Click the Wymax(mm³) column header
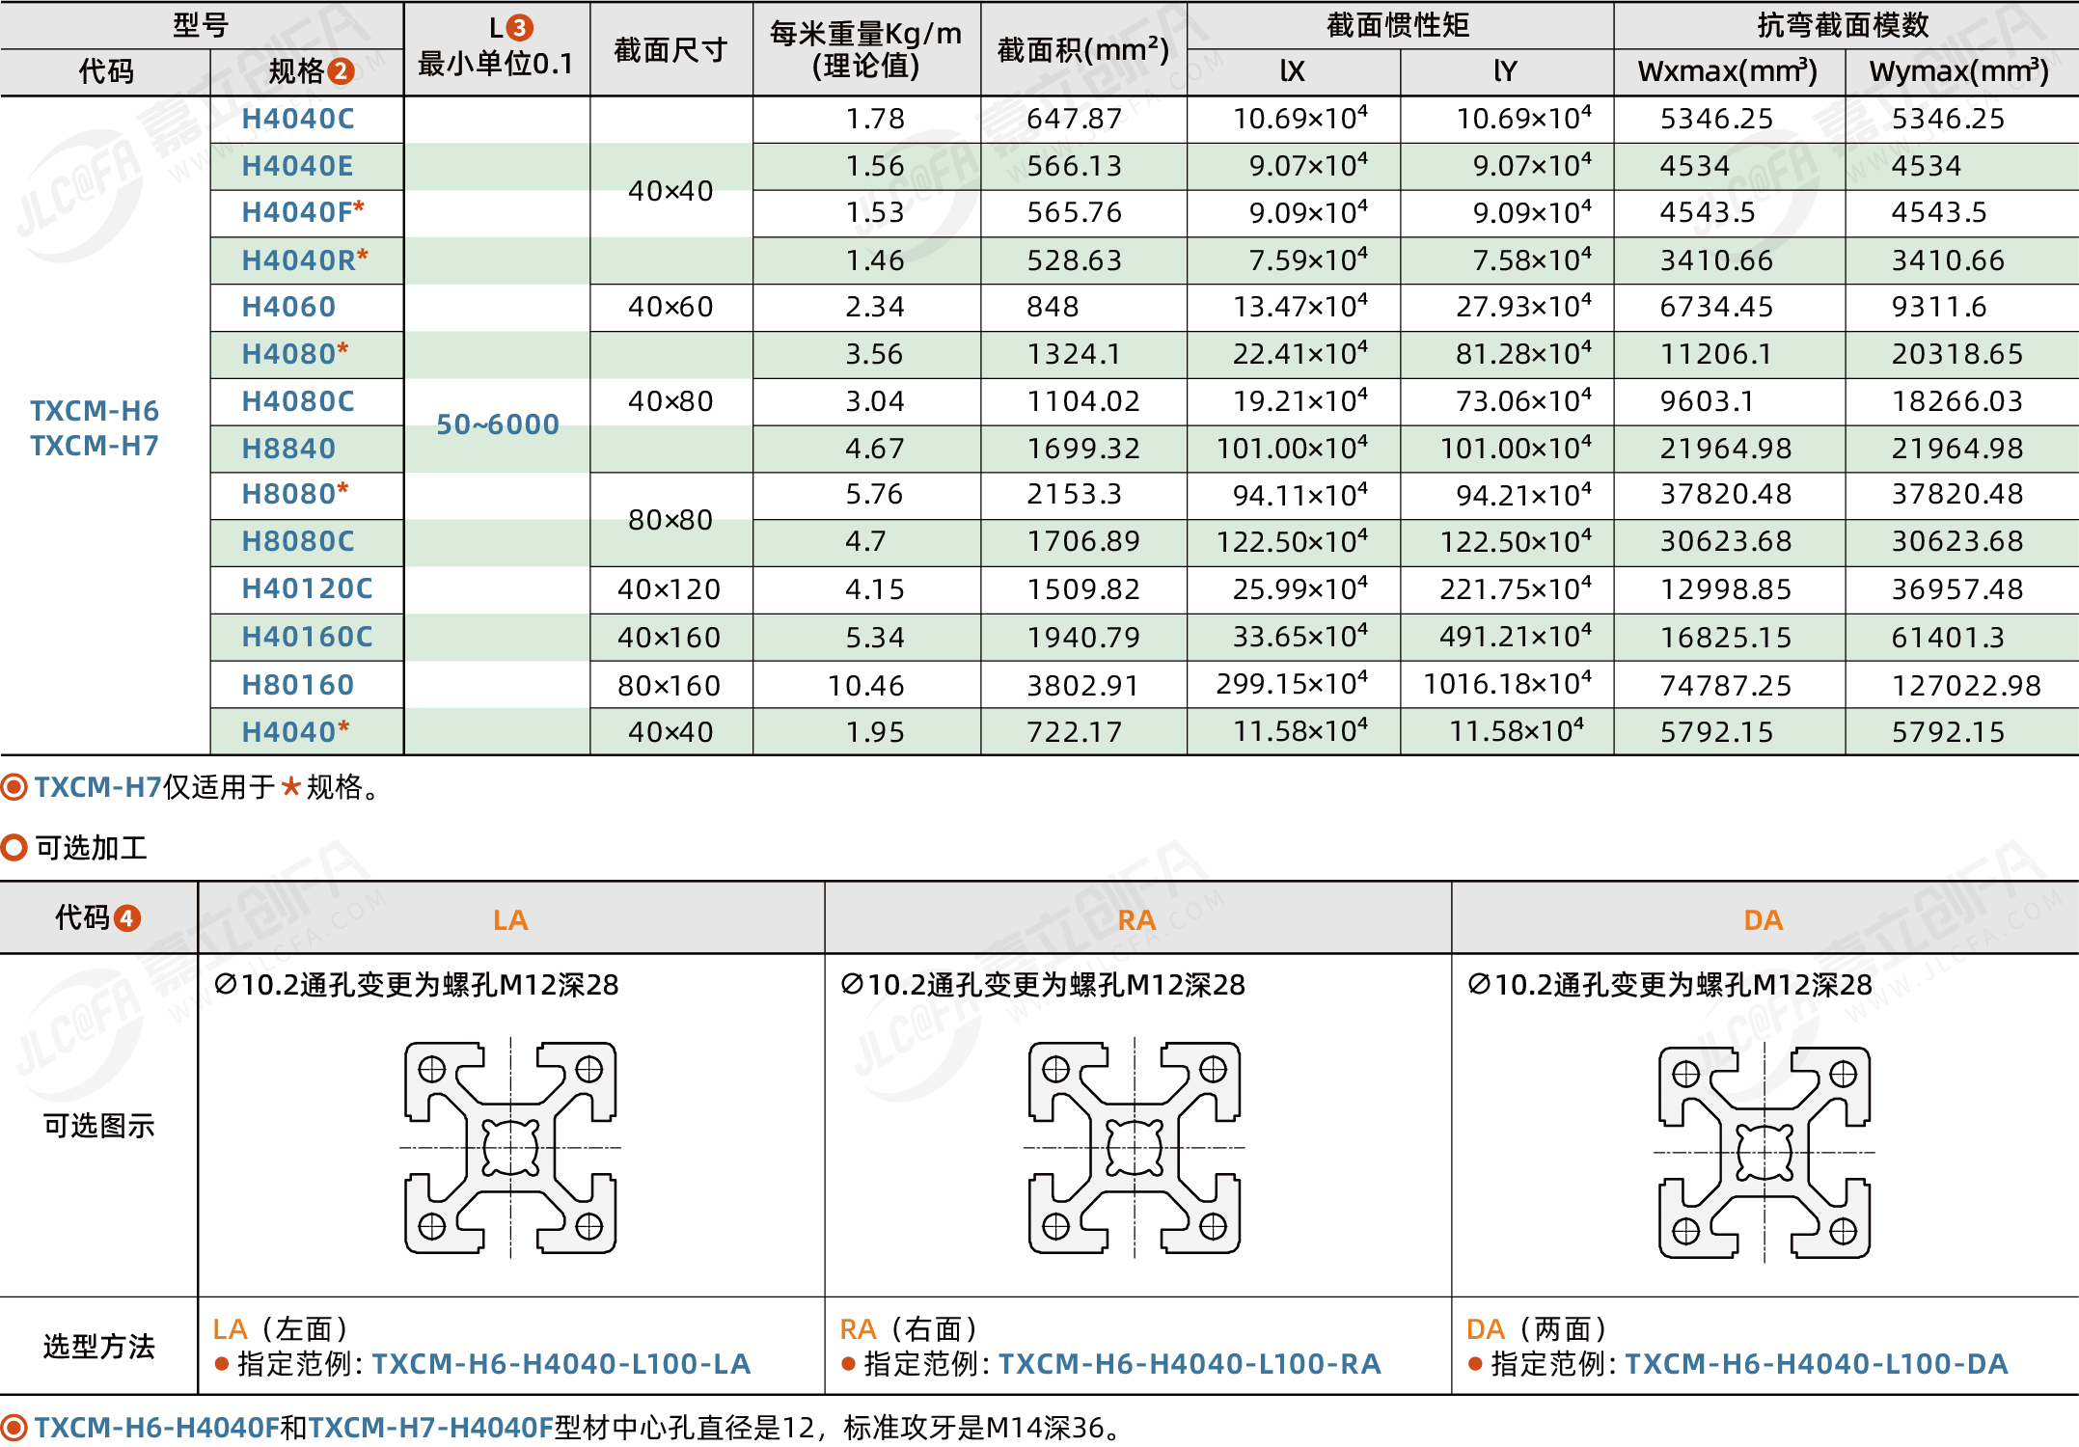The width and height of the screenshot is (2079, 1447). click(x=1959, y=71)
